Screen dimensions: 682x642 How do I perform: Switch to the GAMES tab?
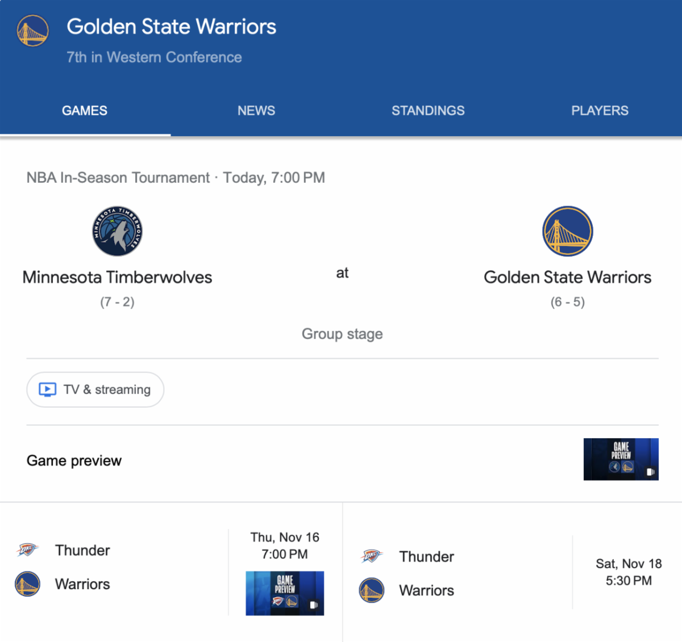[85, 111]
